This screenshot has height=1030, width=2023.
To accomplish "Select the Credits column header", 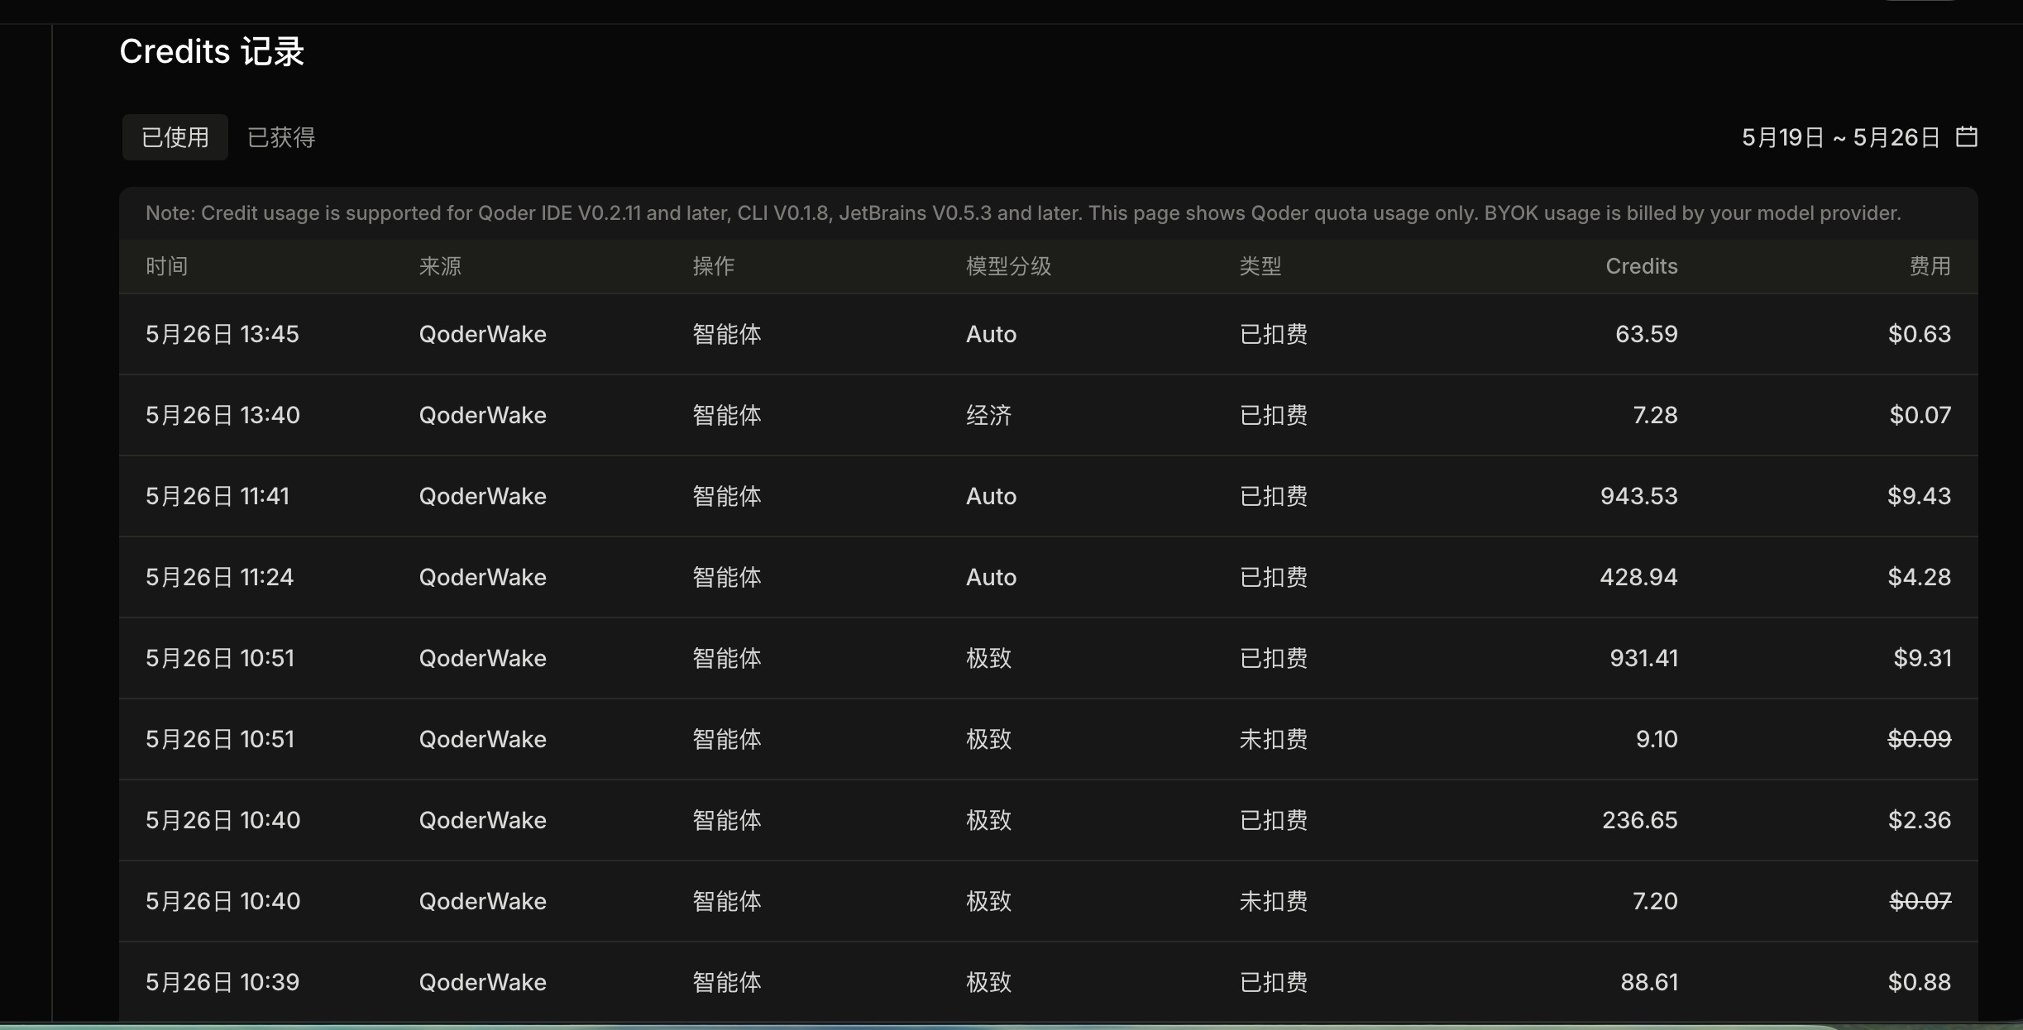I will point(1642,266).
